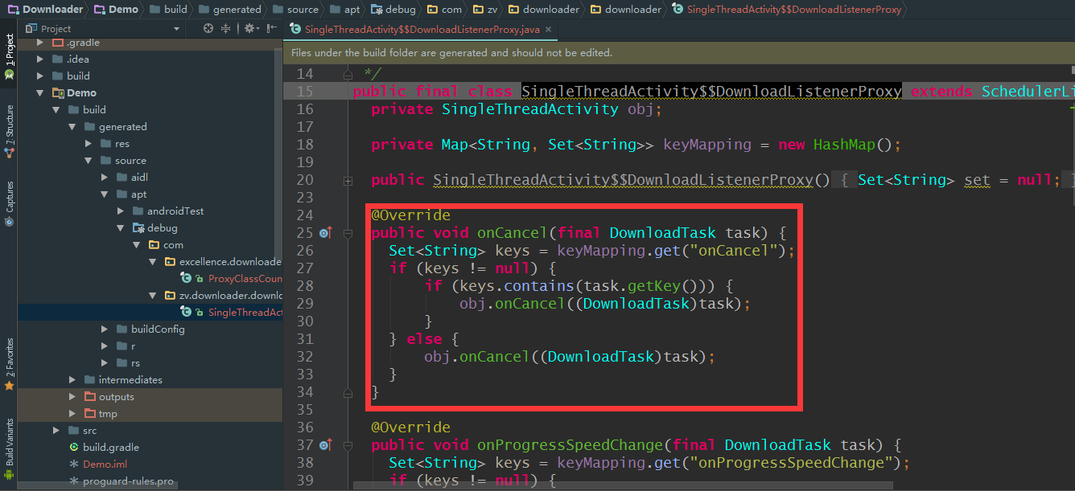Viewport: 1075px width, 491px height.
Task: Close the SingleThreadActivity$$DownloadListenerProxy.java tab
Action: coord(548,31)
